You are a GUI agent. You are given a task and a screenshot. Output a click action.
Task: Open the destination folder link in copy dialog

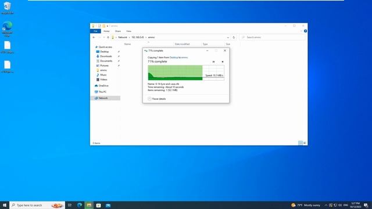pos(185,57)
